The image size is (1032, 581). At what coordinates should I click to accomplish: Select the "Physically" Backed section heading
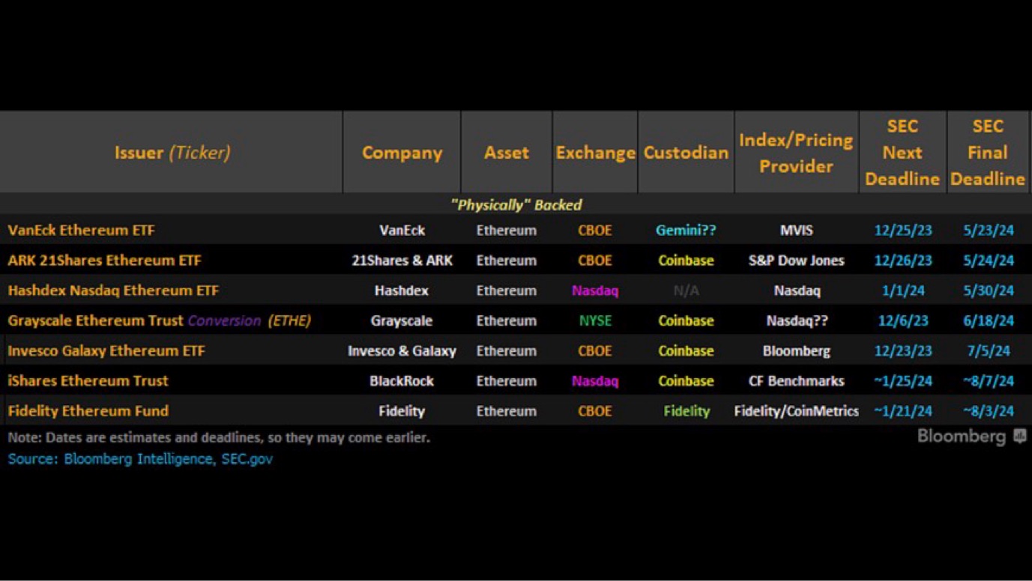tap(516, 204)
